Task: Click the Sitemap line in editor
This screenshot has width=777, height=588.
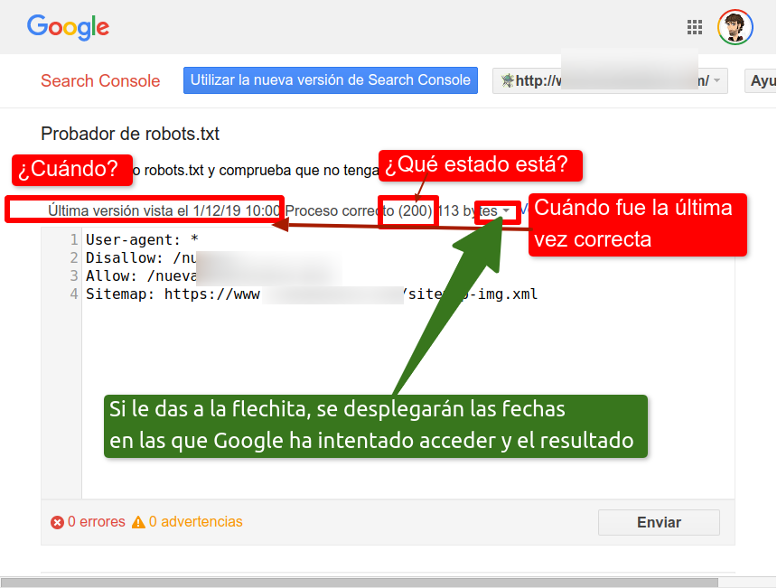Action: point(312,294)
